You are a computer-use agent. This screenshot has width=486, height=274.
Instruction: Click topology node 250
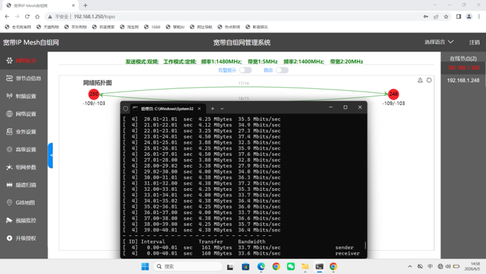[x=94, y=94]
